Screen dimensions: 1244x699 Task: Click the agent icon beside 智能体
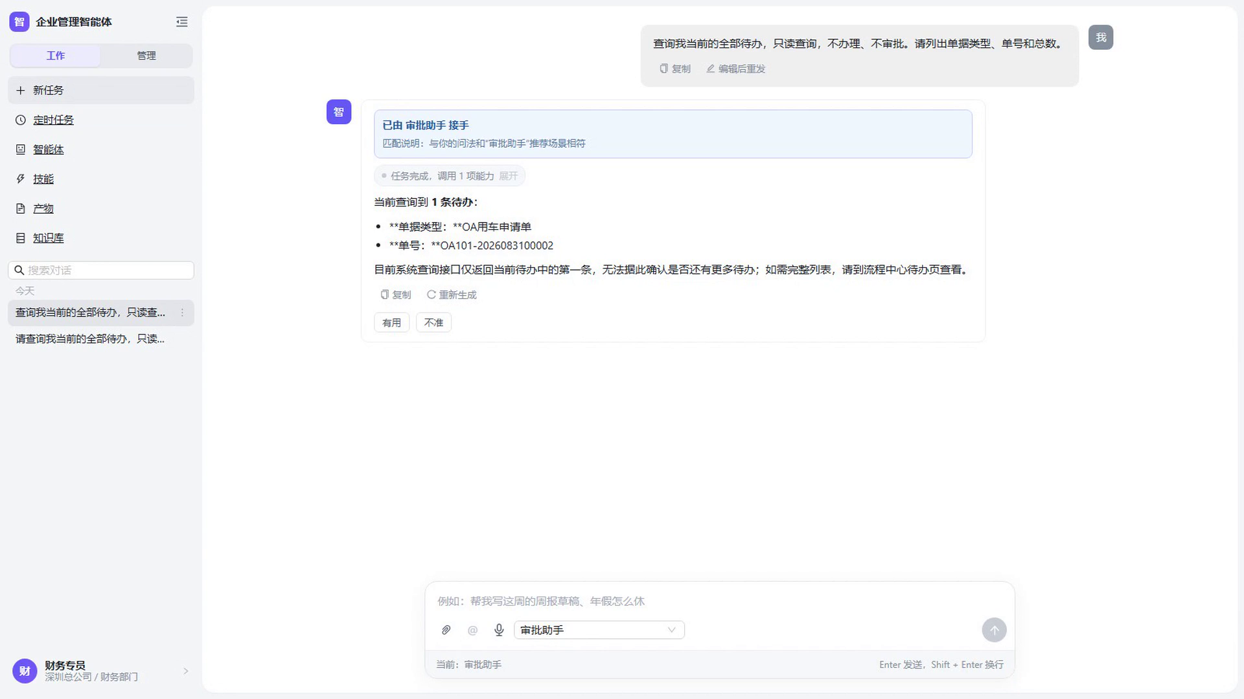point(21,150)
